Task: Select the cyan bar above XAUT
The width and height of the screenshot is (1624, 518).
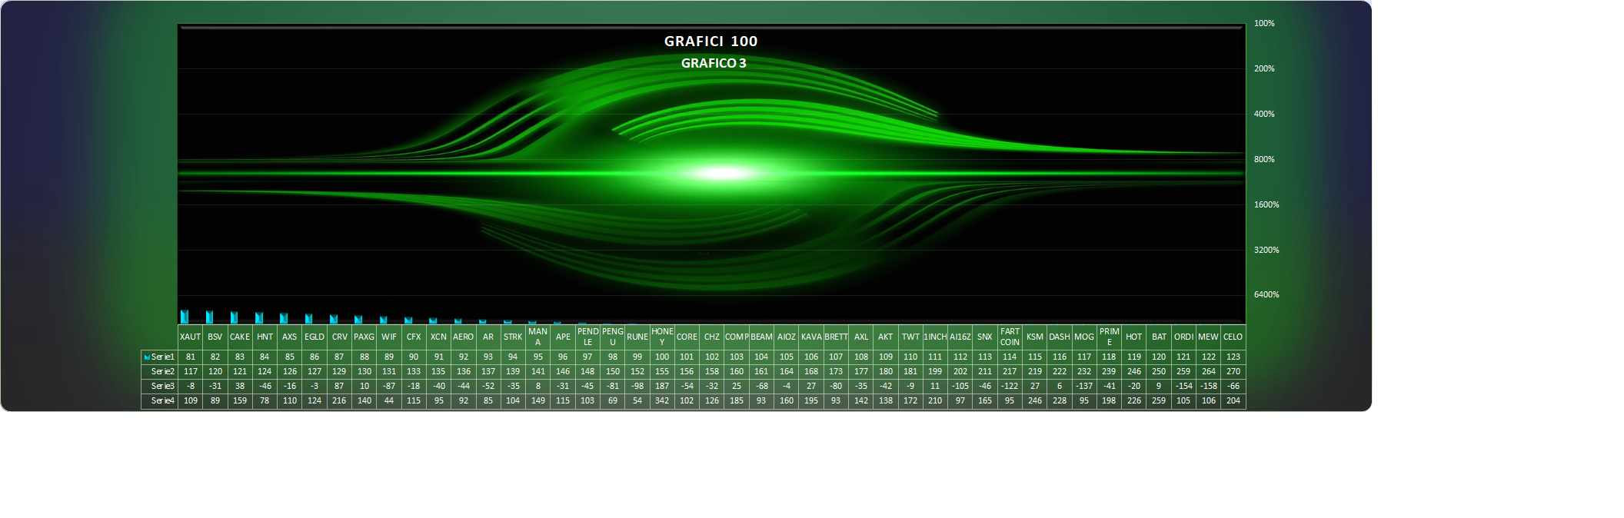Action: [x=185, y=317]
